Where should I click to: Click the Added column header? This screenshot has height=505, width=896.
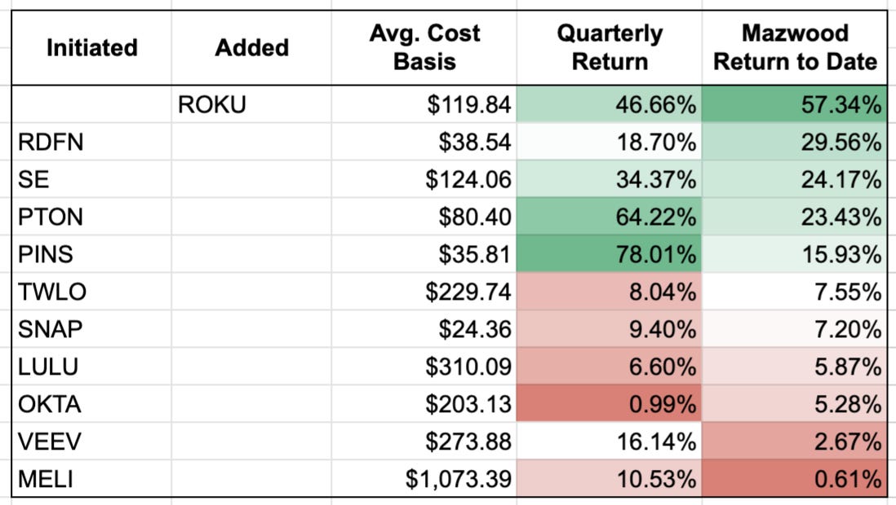pos(251,47)
